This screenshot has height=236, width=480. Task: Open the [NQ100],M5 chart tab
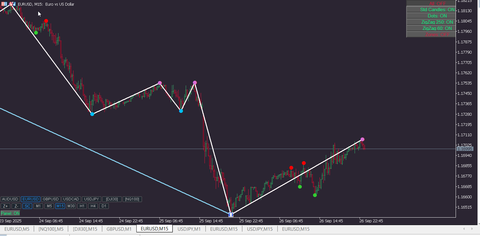(x=51, y=229)
